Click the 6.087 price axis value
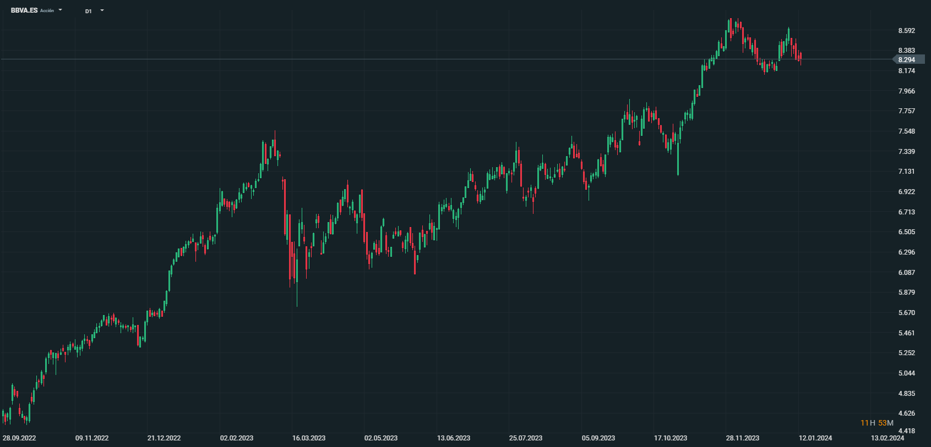The width and height of the screenshot is (931, 447). click(907, 273)
